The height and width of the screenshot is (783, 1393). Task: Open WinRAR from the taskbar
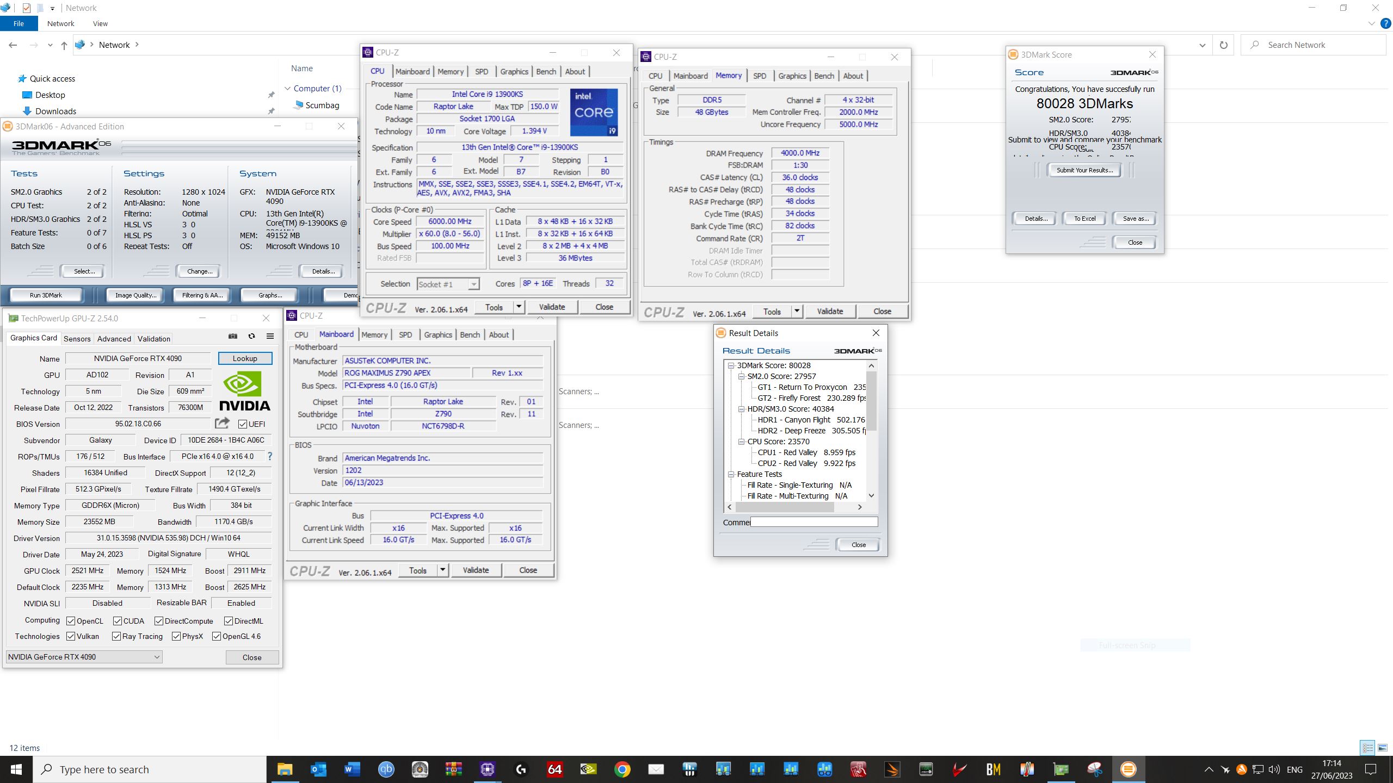click(x=453, y=769)
